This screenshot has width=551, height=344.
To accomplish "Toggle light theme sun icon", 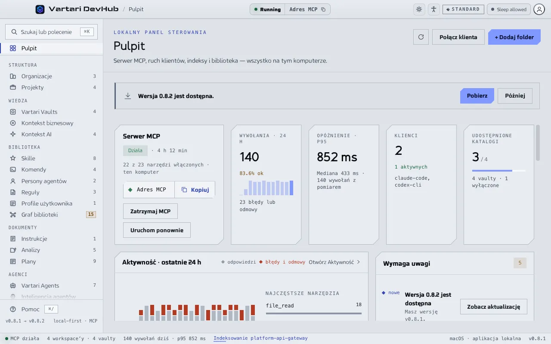I will pos(419,9).
